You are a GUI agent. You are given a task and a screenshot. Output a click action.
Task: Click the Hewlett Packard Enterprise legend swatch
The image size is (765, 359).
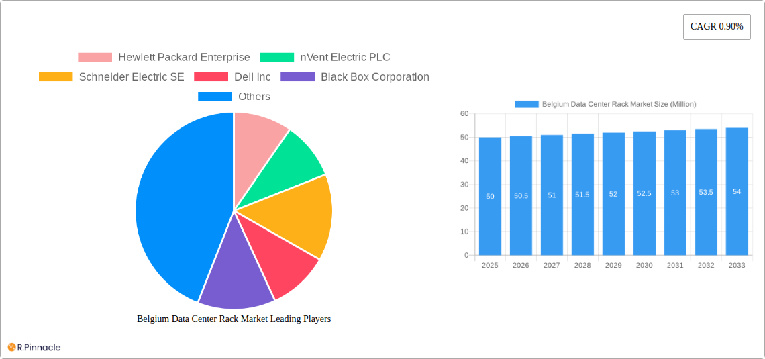coord(95,58)
